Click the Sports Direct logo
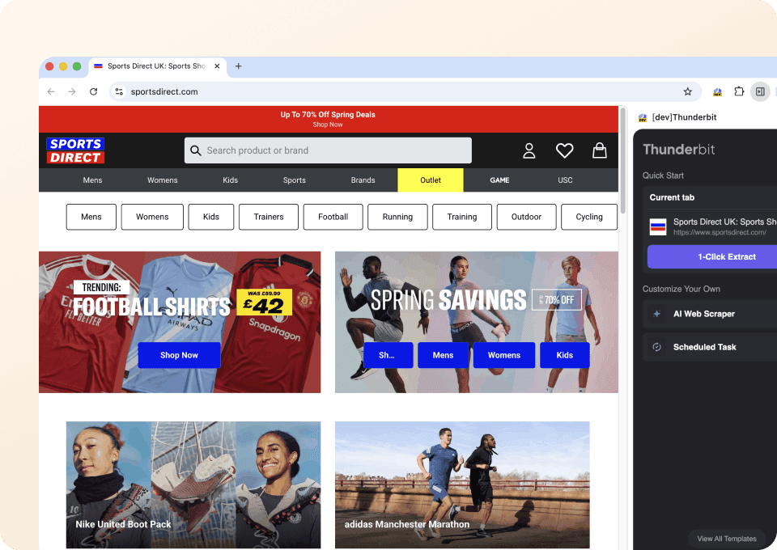777x550 pixels. (x=75, y=150)
